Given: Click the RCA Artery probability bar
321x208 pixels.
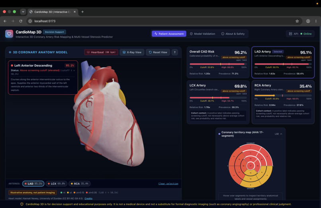Looking at the screenshot, I should point(283,96).
